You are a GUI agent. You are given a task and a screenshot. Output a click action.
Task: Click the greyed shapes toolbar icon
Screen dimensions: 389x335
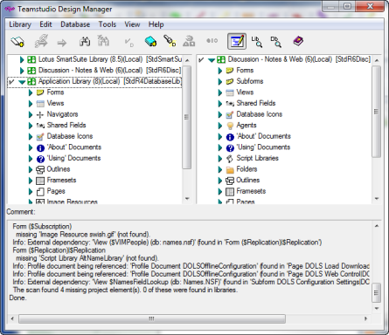(x=189, y=41)
